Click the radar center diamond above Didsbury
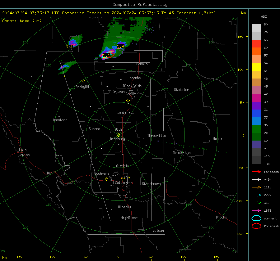The width and height of the screenshot is (280, 261). point(119,135)
